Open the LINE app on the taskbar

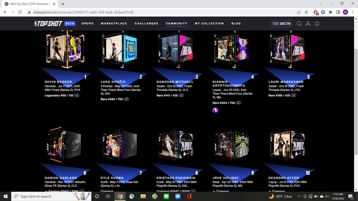[166, 197]
